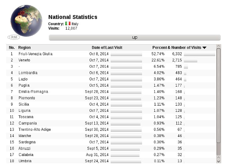
Task: Select the Friuli-Venezia Giulia region
Action: pyautogui.click(x=35, y=54)
